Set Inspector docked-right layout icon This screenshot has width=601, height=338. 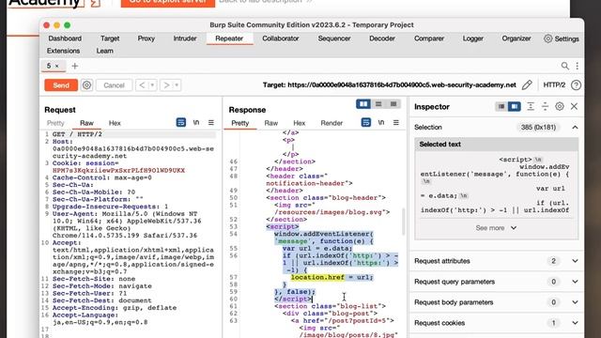(515, 106)
